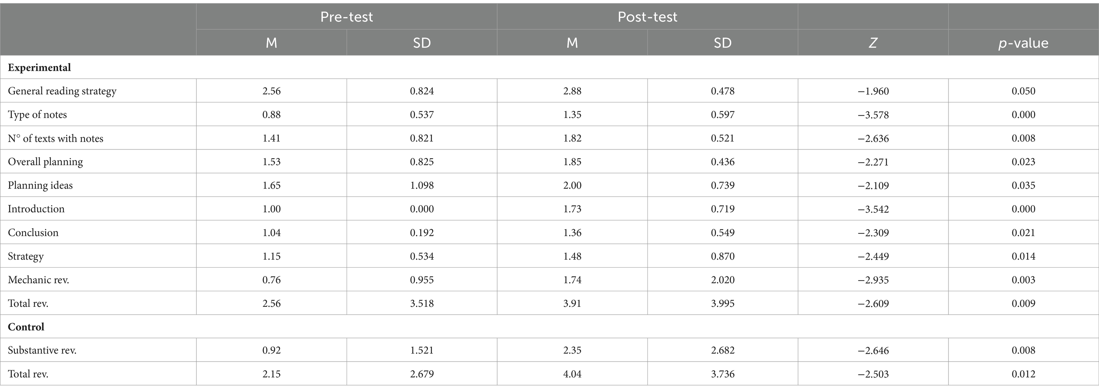Click the p-value 0.050 cell
Screen dimensions: 1099x392
click(x=1023, y=91)
